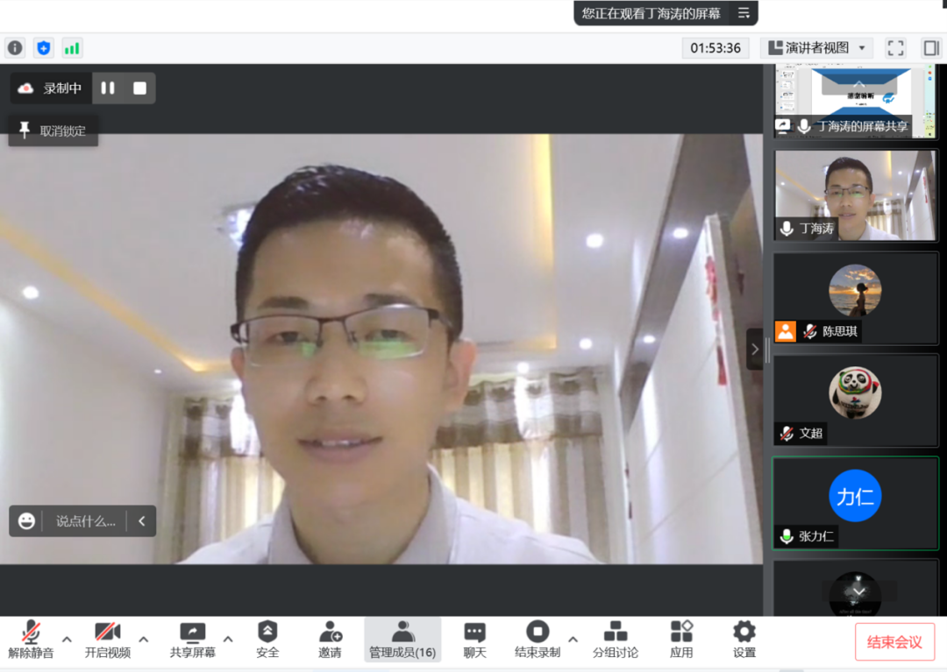Viewport: 947px width, 672px height.
Task: Open 管理成员(16) participants list
Action: coord(402,640)
